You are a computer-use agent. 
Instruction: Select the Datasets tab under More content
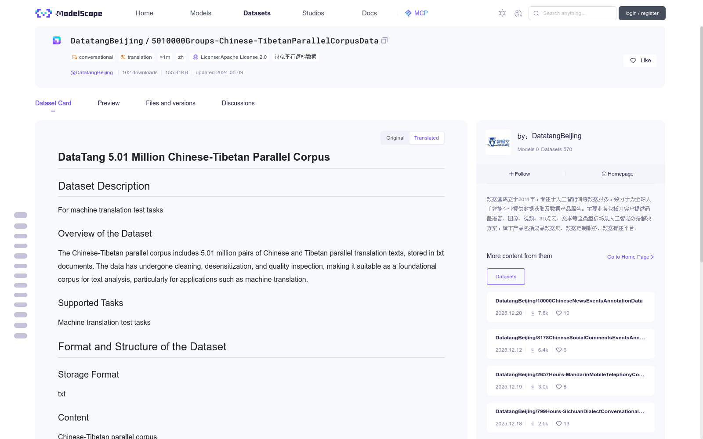(506, 277)
